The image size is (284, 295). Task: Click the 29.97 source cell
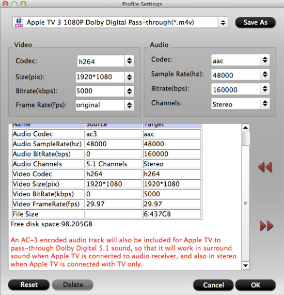(114, 204)
